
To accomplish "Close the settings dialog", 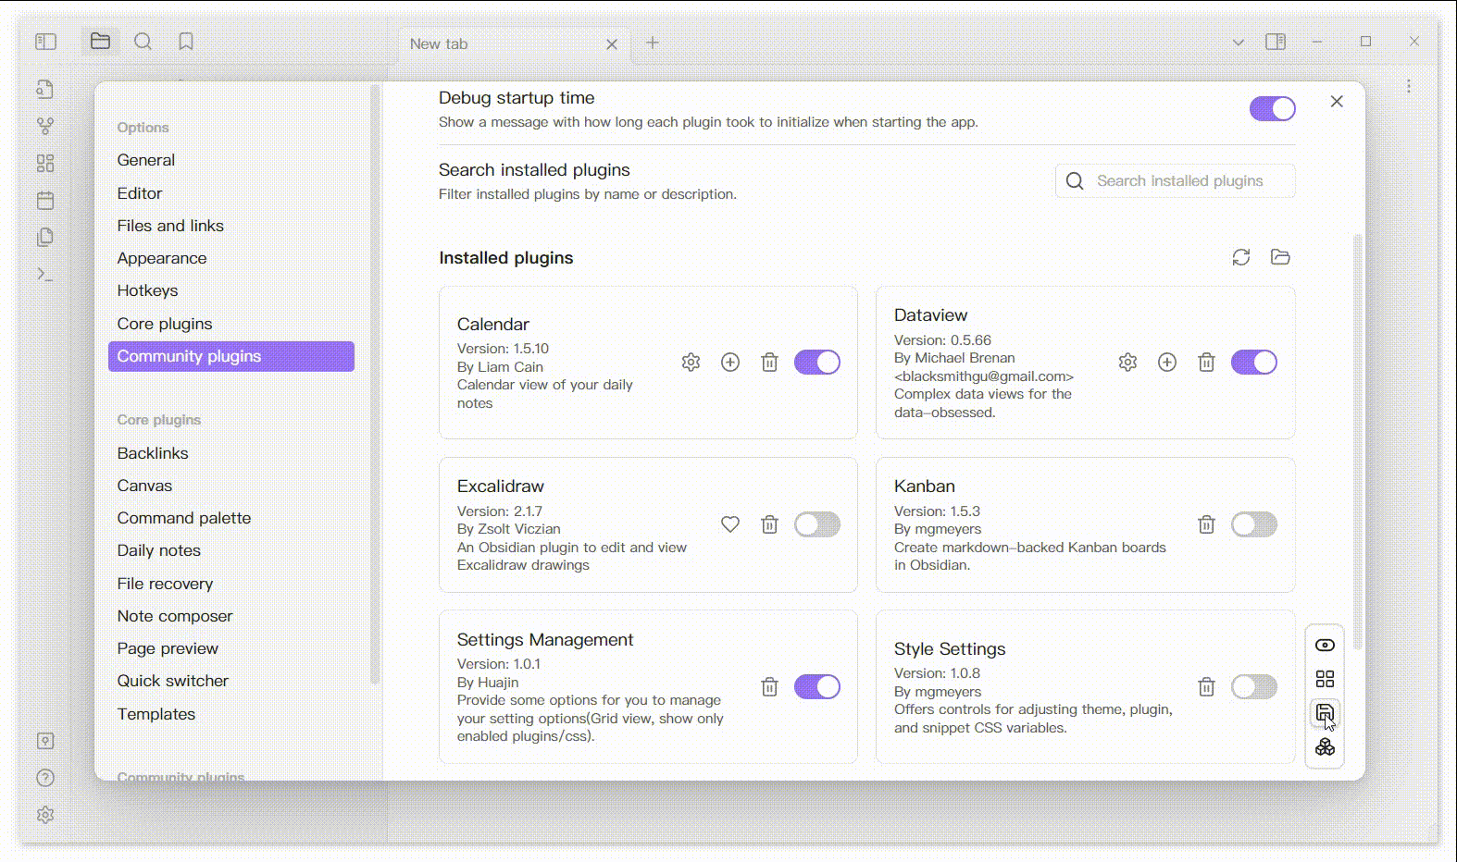I will click(x=1337, y=102).
